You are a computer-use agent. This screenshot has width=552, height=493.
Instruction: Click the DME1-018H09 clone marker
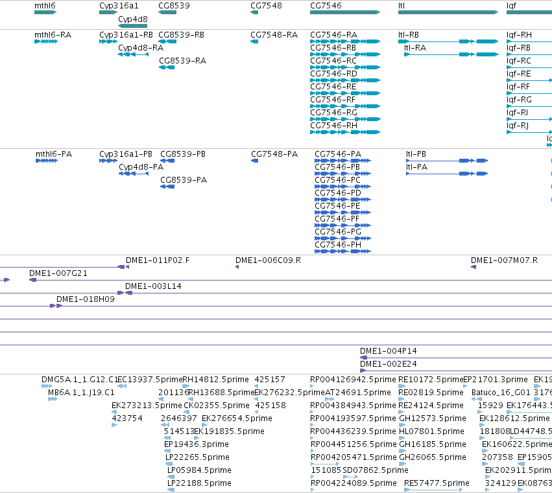click(x=60, y=306)
